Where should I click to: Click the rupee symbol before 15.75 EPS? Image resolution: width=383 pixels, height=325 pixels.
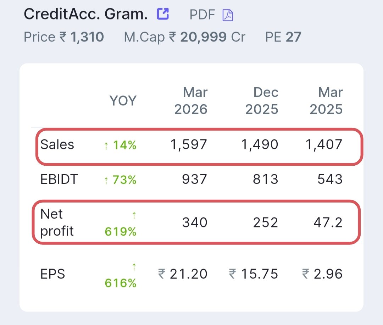[x=233, y=274]
